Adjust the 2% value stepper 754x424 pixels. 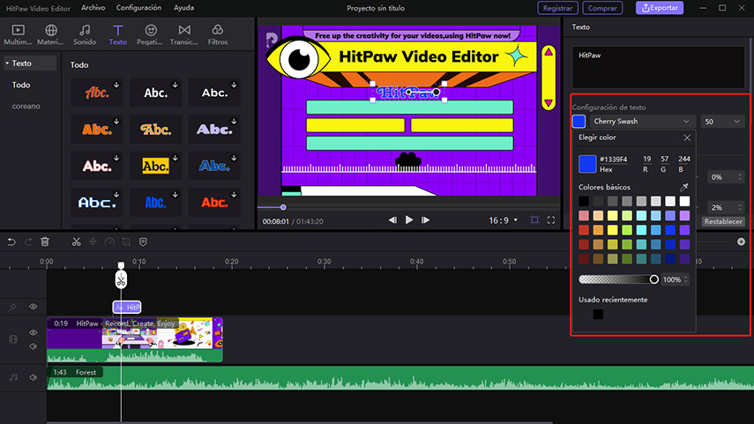tap(740, 207)
